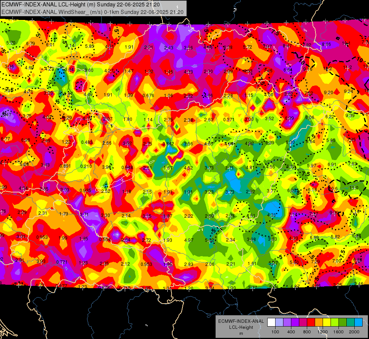The width and height of the screenshot is (369, 339).
Task: Click the 5.02 wind shear value
Action: (x=210, y=240)
